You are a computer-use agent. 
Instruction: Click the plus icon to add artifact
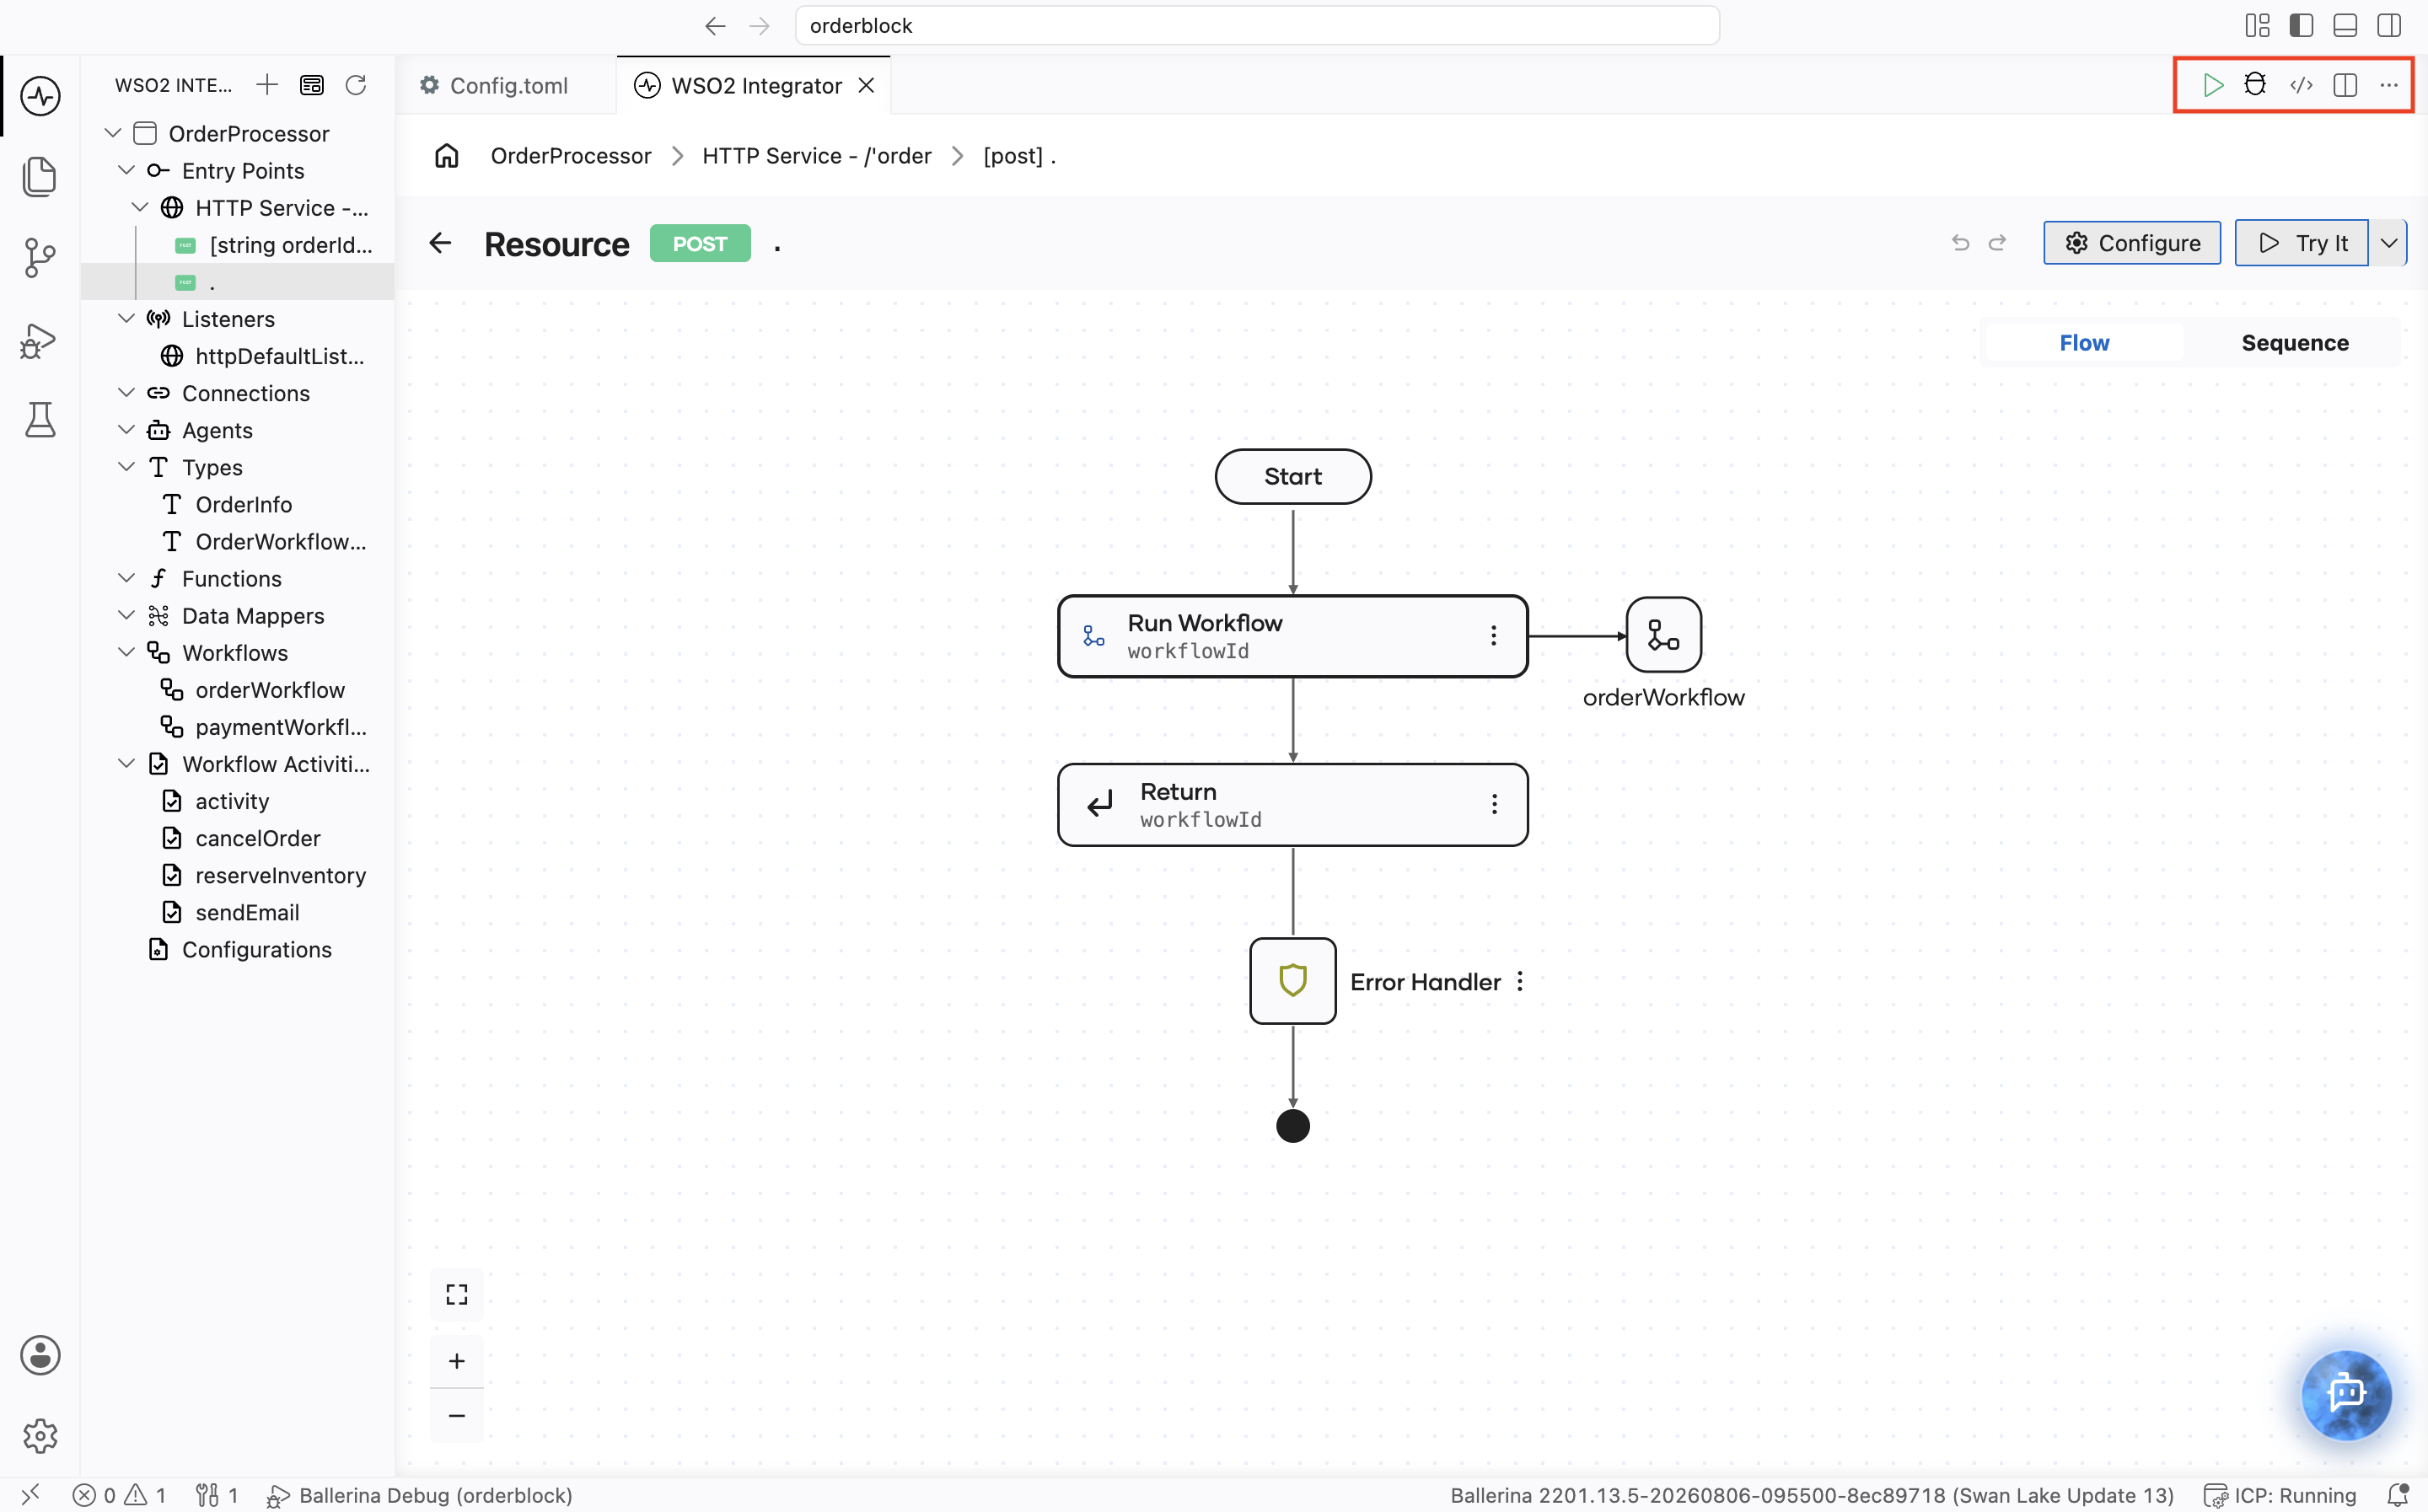[267, 85]
